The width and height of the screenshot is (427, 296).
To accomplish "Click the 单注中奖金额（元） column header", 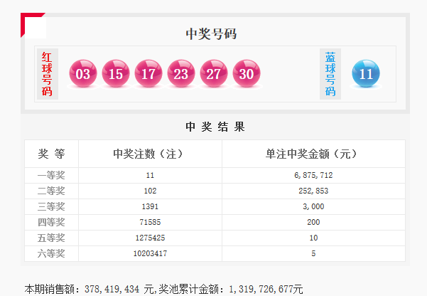I will (x=312, y=154).
